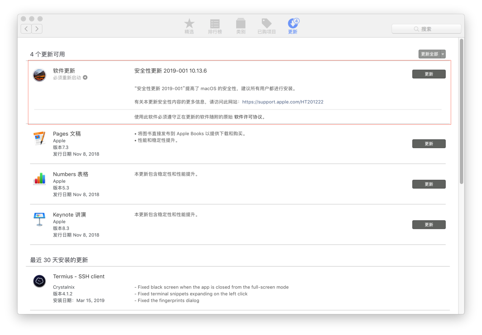The image size is (482, 335).
Task: Click the 精选 star icon in toolbar
Action: coord(189,24)
